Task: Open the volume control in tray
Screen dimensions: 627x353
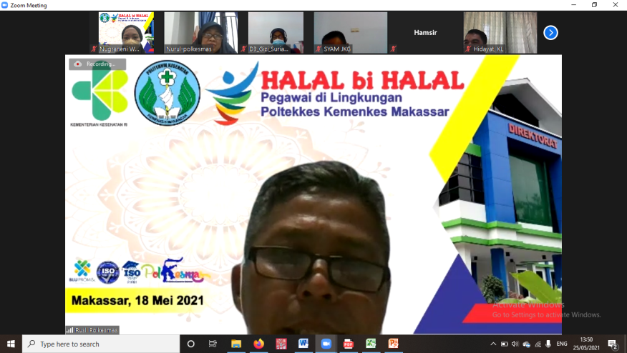Action: click(515, 344)
